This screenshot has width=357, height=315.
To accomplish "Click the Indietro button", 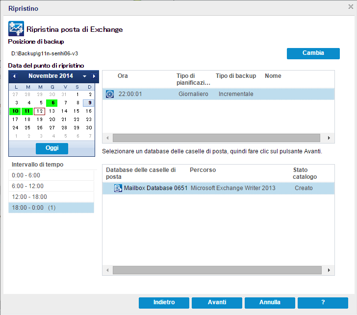I will [164, 303].
